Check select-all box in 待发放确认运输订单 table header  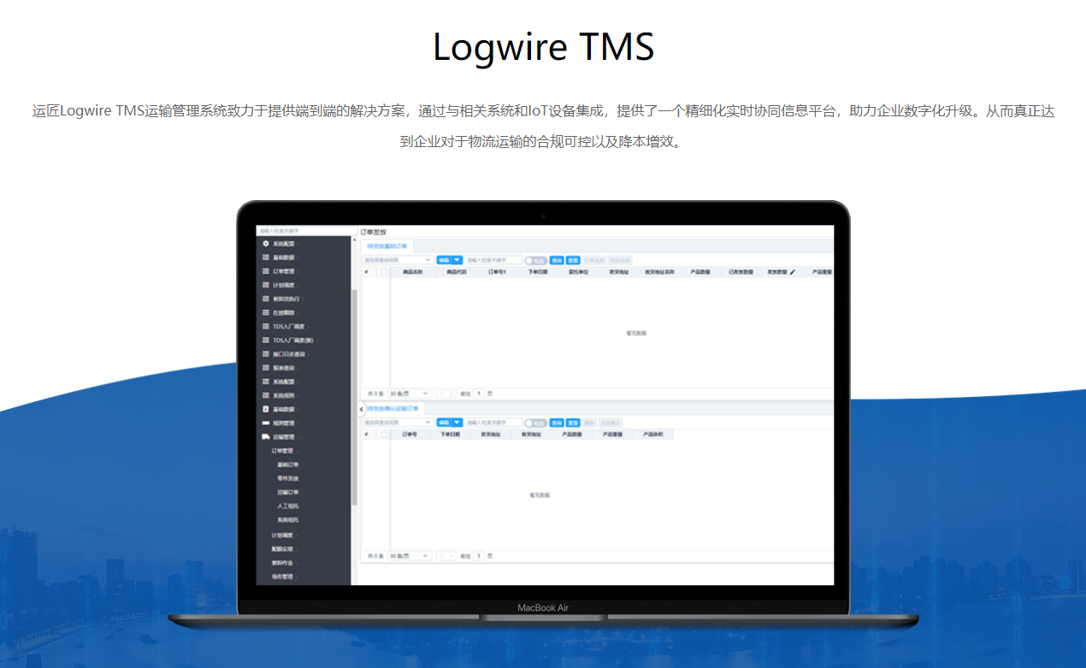(x=384, y=434)
